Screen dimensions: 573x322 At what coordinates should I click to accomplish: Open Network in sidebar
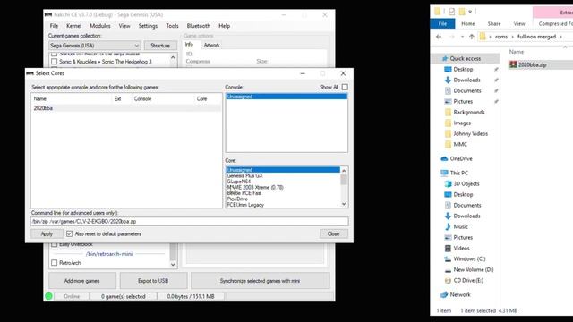pos(459,294)
